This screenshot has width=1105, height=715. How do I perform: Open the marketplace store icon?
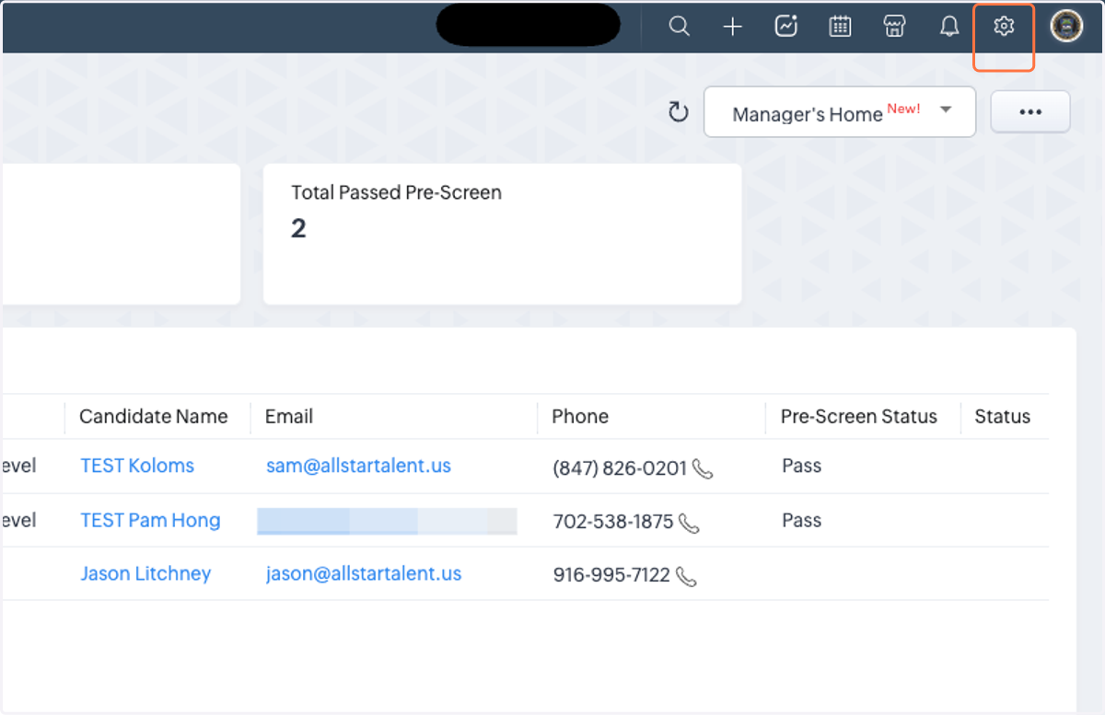pos(894,27)
